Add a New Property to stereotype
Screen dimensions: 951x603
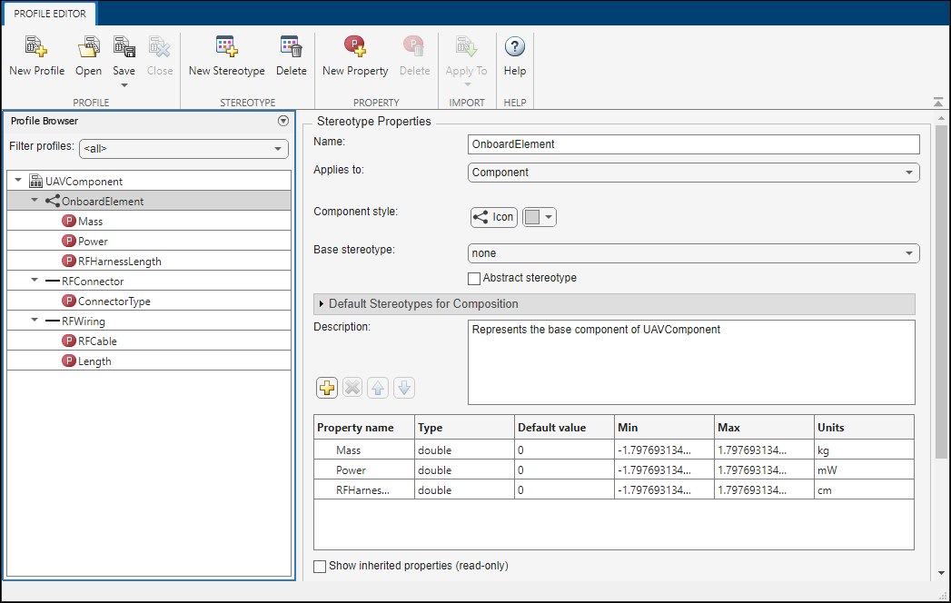click(x=354, y=48)
